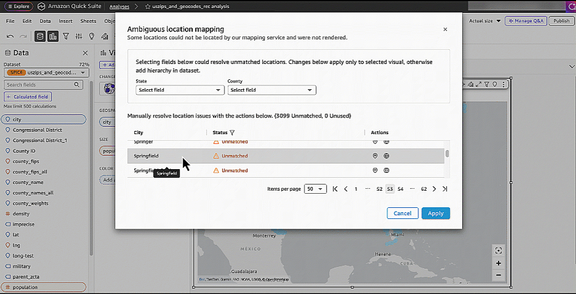Toggle the Visualize bar chart toolbar icon

pos(53,36)
